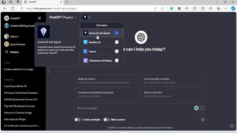Uncheck the Canar.AI Job Agent checkbox

click(x=117, y=33)
